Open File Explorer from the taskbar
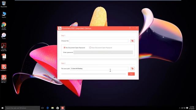 pyautogui.click(x=52, y=108)
